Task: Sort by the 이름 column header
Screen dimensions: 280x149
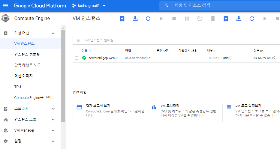Action: (84, 51)
